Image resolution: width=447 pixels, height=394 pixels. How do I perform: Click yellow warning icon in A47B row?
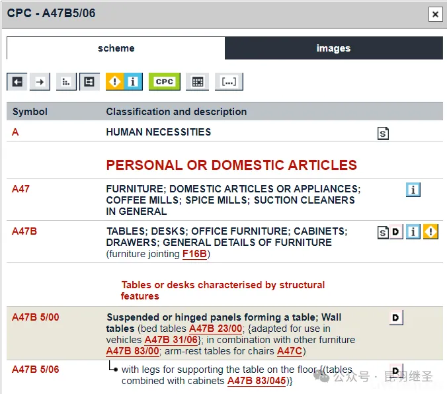tap(431, 231)
